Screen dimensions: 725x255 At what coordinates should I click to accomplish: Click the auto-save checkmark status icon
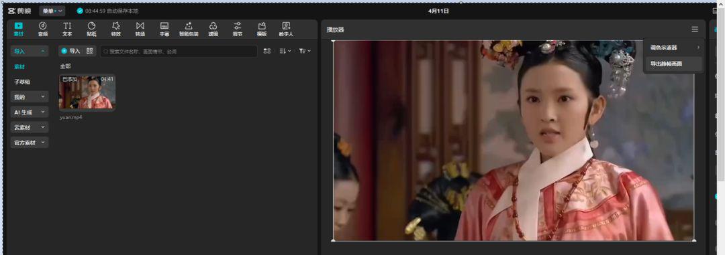pyautogui.click(x=79, y=11)
